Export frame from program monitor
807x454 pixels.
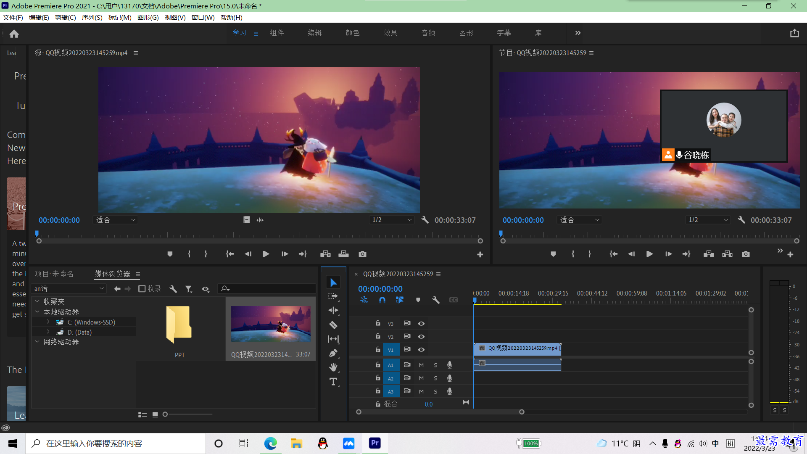coord(746,254)
